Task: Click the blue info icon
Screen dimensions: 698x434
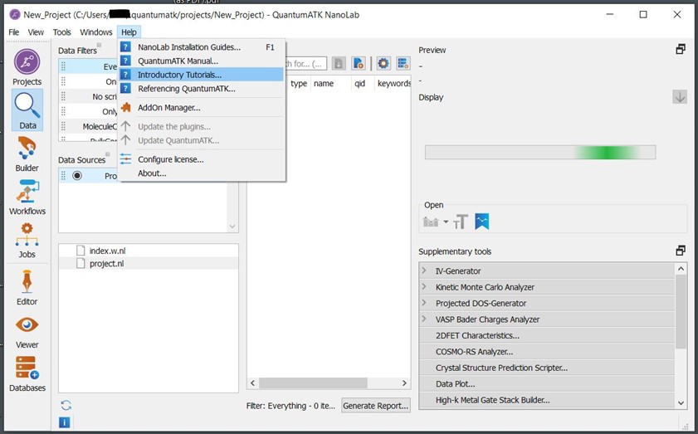Action: [x=65, y=422]
